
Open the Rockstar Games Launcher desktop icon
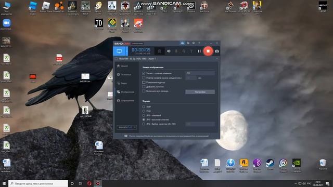click(x=244, y=165)
